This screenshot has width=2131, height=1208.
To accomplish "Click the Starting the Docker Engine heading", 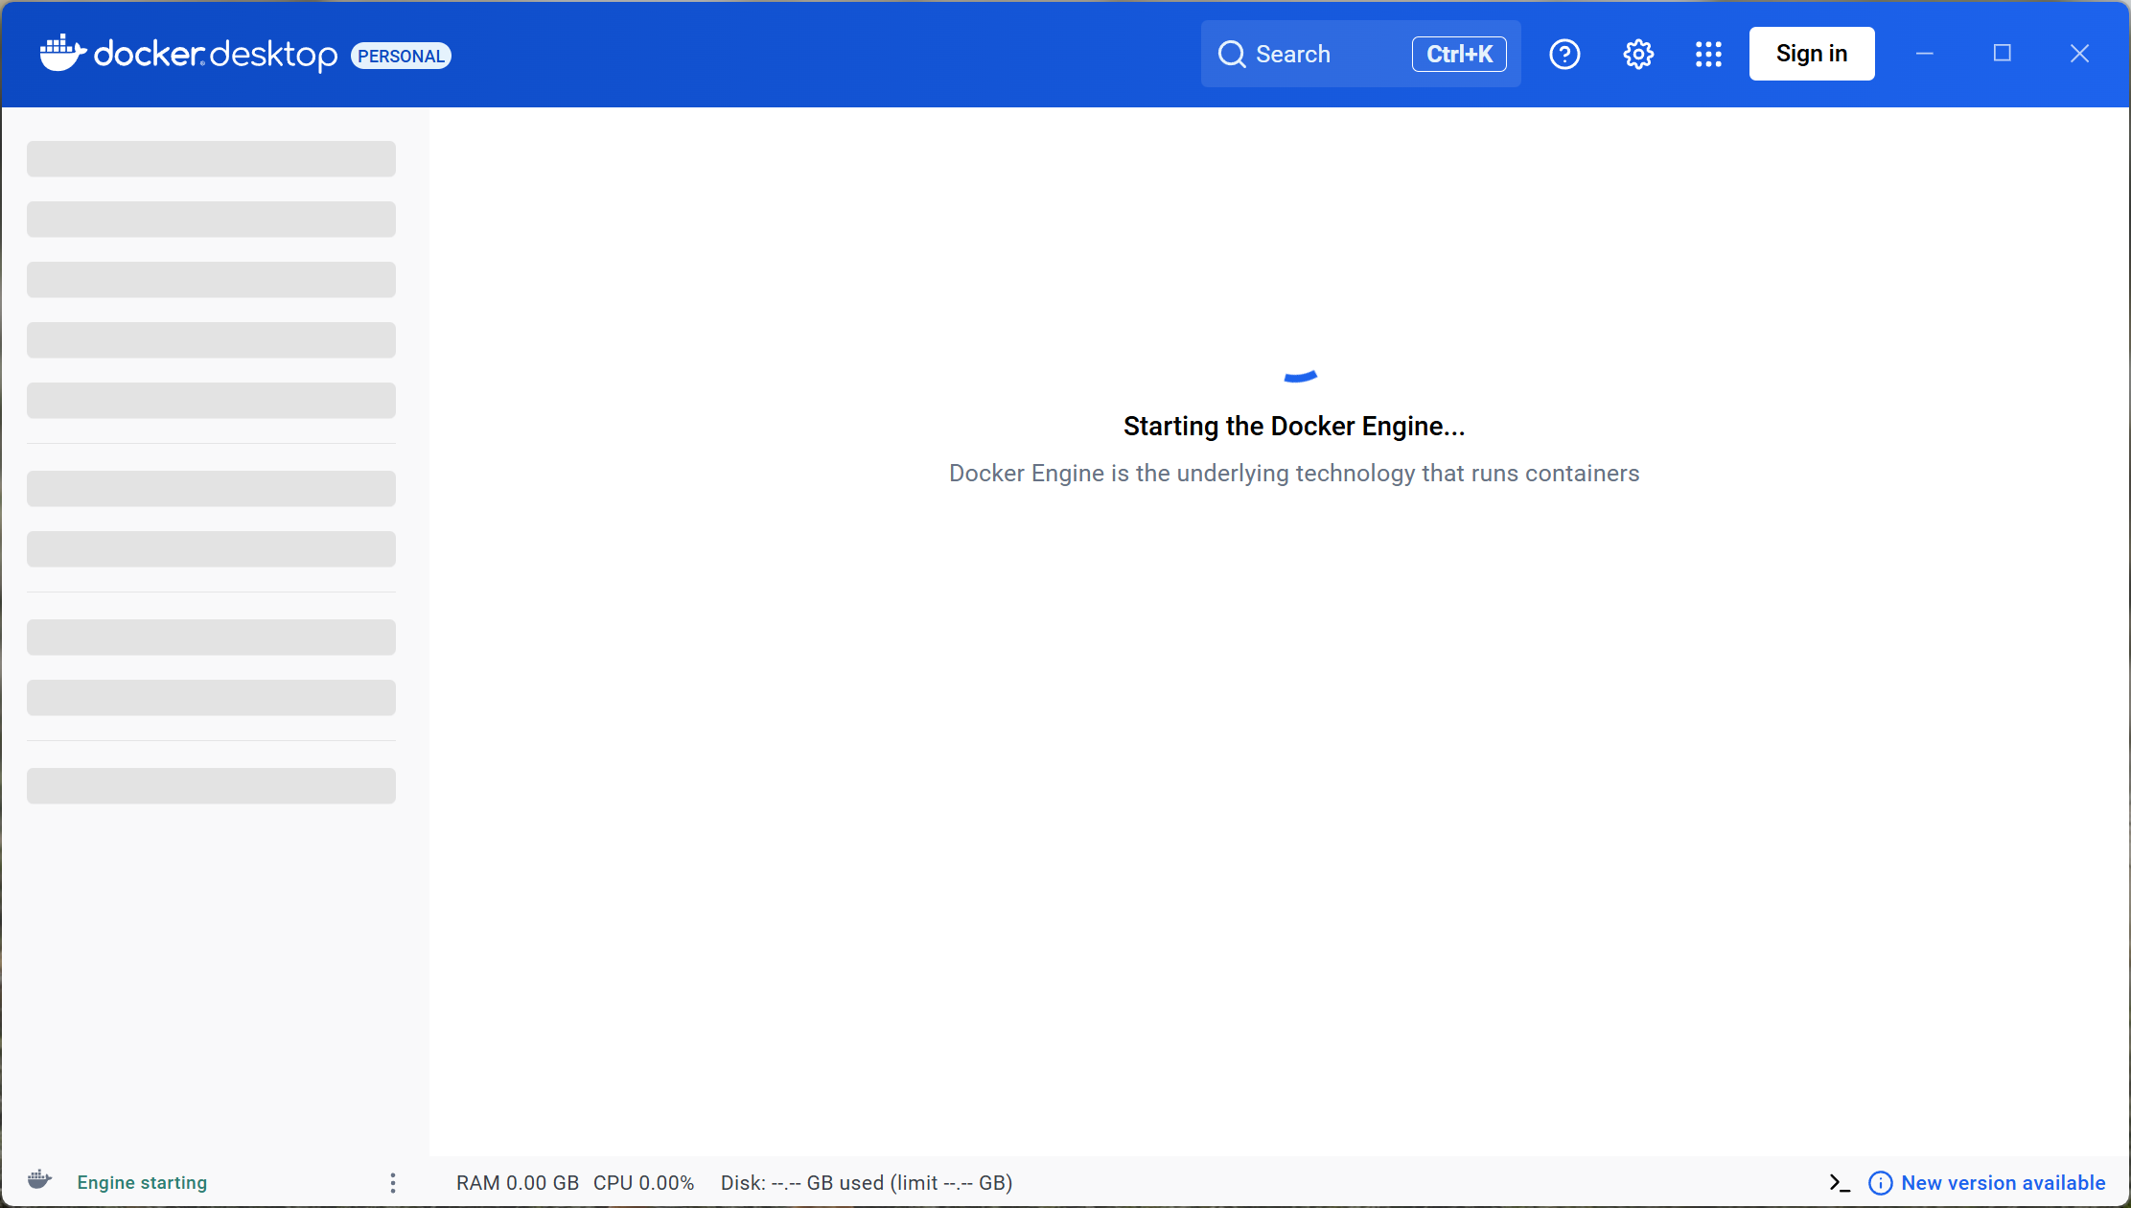I will coord(1294,426).
